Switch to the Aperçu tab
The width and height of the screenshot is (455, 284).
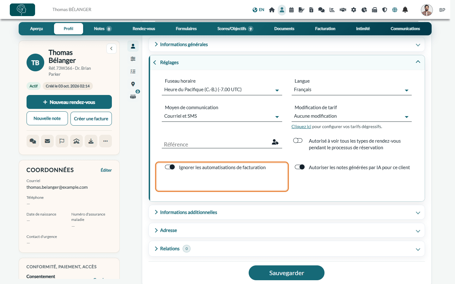coord(36,29)
